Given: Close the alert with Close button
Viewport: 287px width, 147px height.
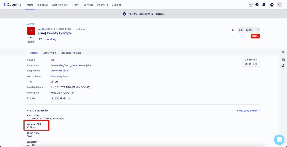Looking at the screenshot, I should 249,30.
